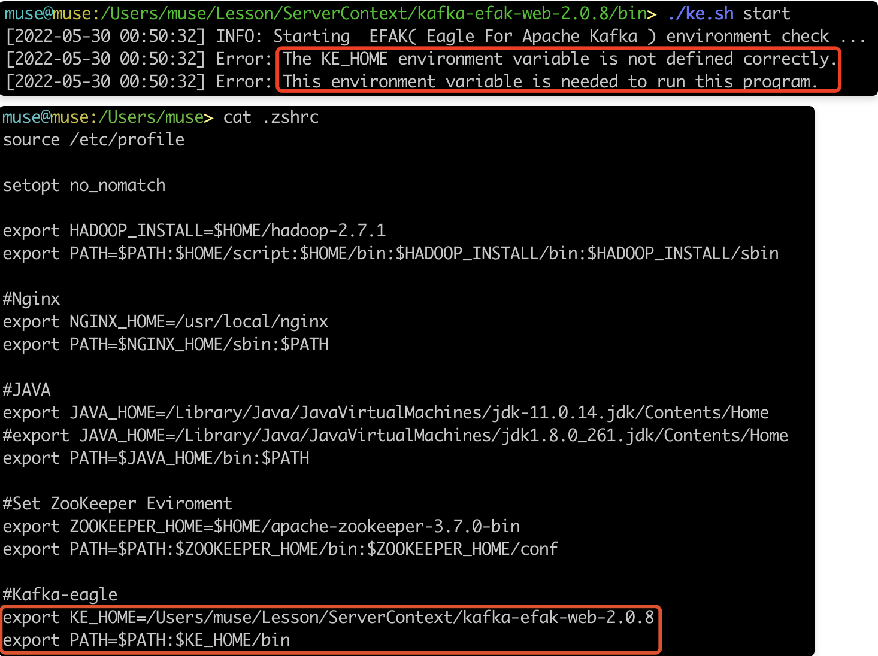Click the top terminal prompt path ending in kafka-efak-web-2.0.8/bin

tap(331, 13)
